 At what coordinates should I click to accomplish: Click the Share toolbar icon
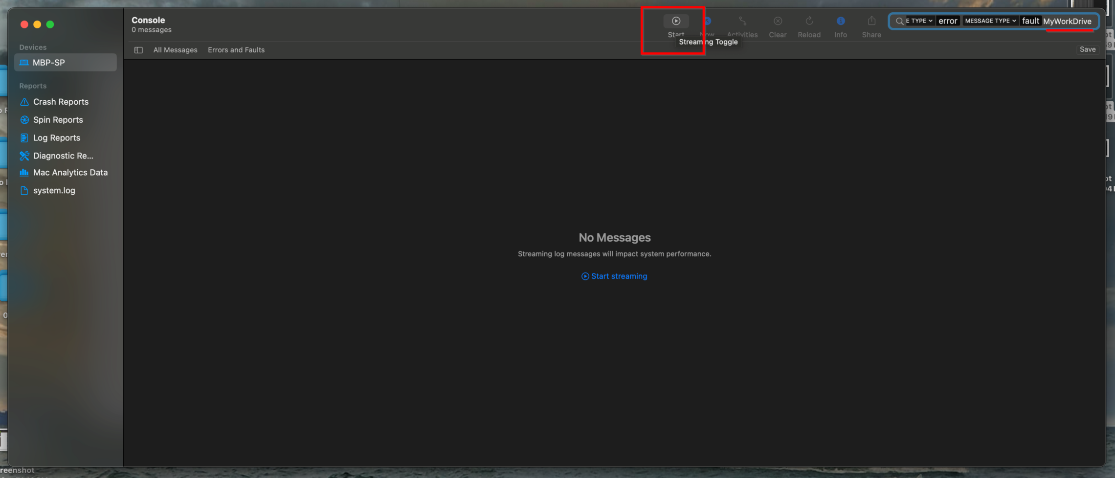871,21
